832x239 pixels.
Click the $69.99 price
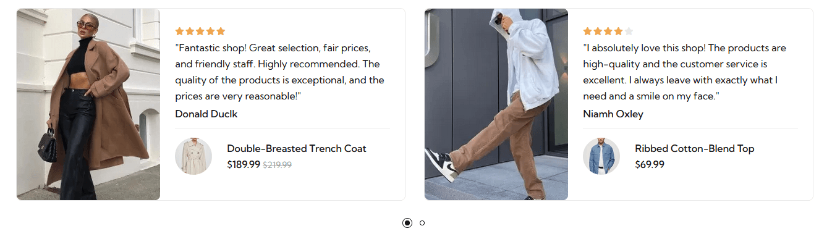tap(650, 165)
